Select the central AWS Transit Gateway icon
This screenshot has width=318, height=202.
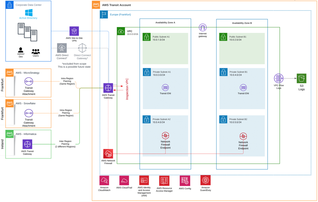(x=108, y=88)
